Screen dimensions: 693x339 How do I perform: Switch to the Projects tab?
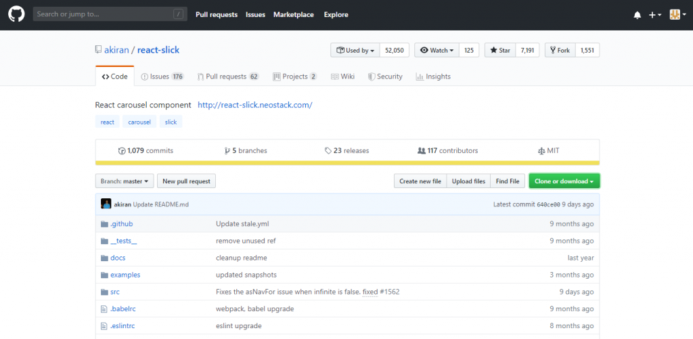tap(295, 76)
